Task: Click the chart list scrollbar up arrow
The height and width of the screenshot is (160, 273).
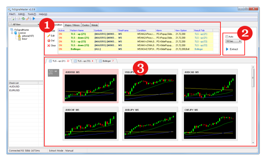Action: pos(253,67)
